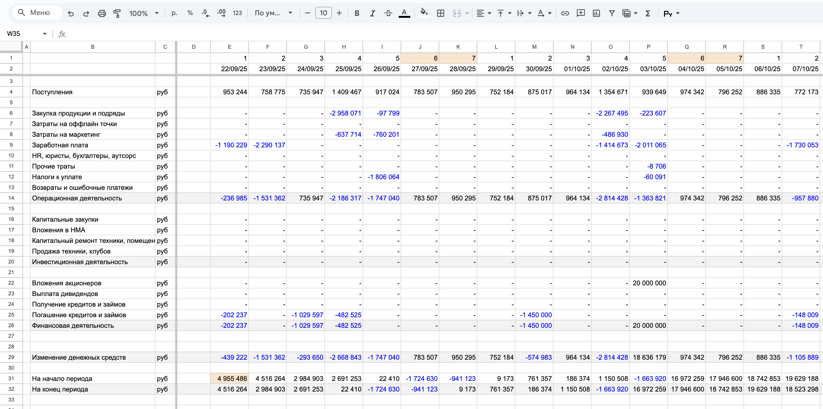The image size is (823, 409).
Task: Expand filter views dropdown arrow
Action: click(635, 13)
